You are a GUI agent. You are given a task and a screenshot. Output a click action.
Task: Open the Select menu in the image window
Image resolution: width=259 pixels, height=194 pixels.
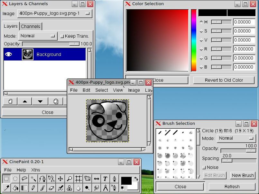click(x=101, y=90)
